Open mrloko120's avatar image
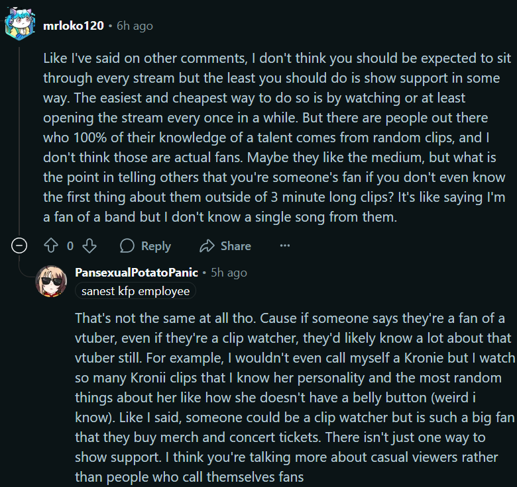 coord(20,24)
